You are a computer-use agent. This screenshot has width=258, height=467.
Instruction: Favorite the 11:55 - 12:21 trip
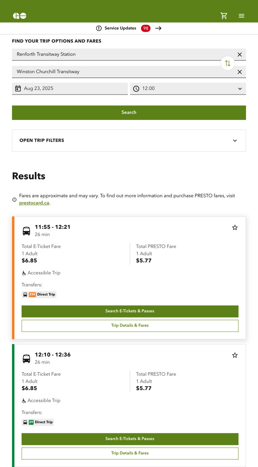point(235,228)
